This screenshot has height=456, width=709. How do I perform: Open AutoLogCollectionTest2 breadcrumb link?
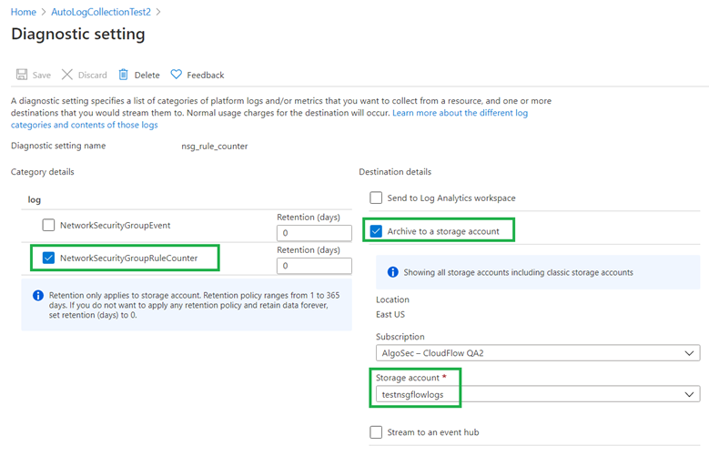pyautogui.click(x=101, y=12)
